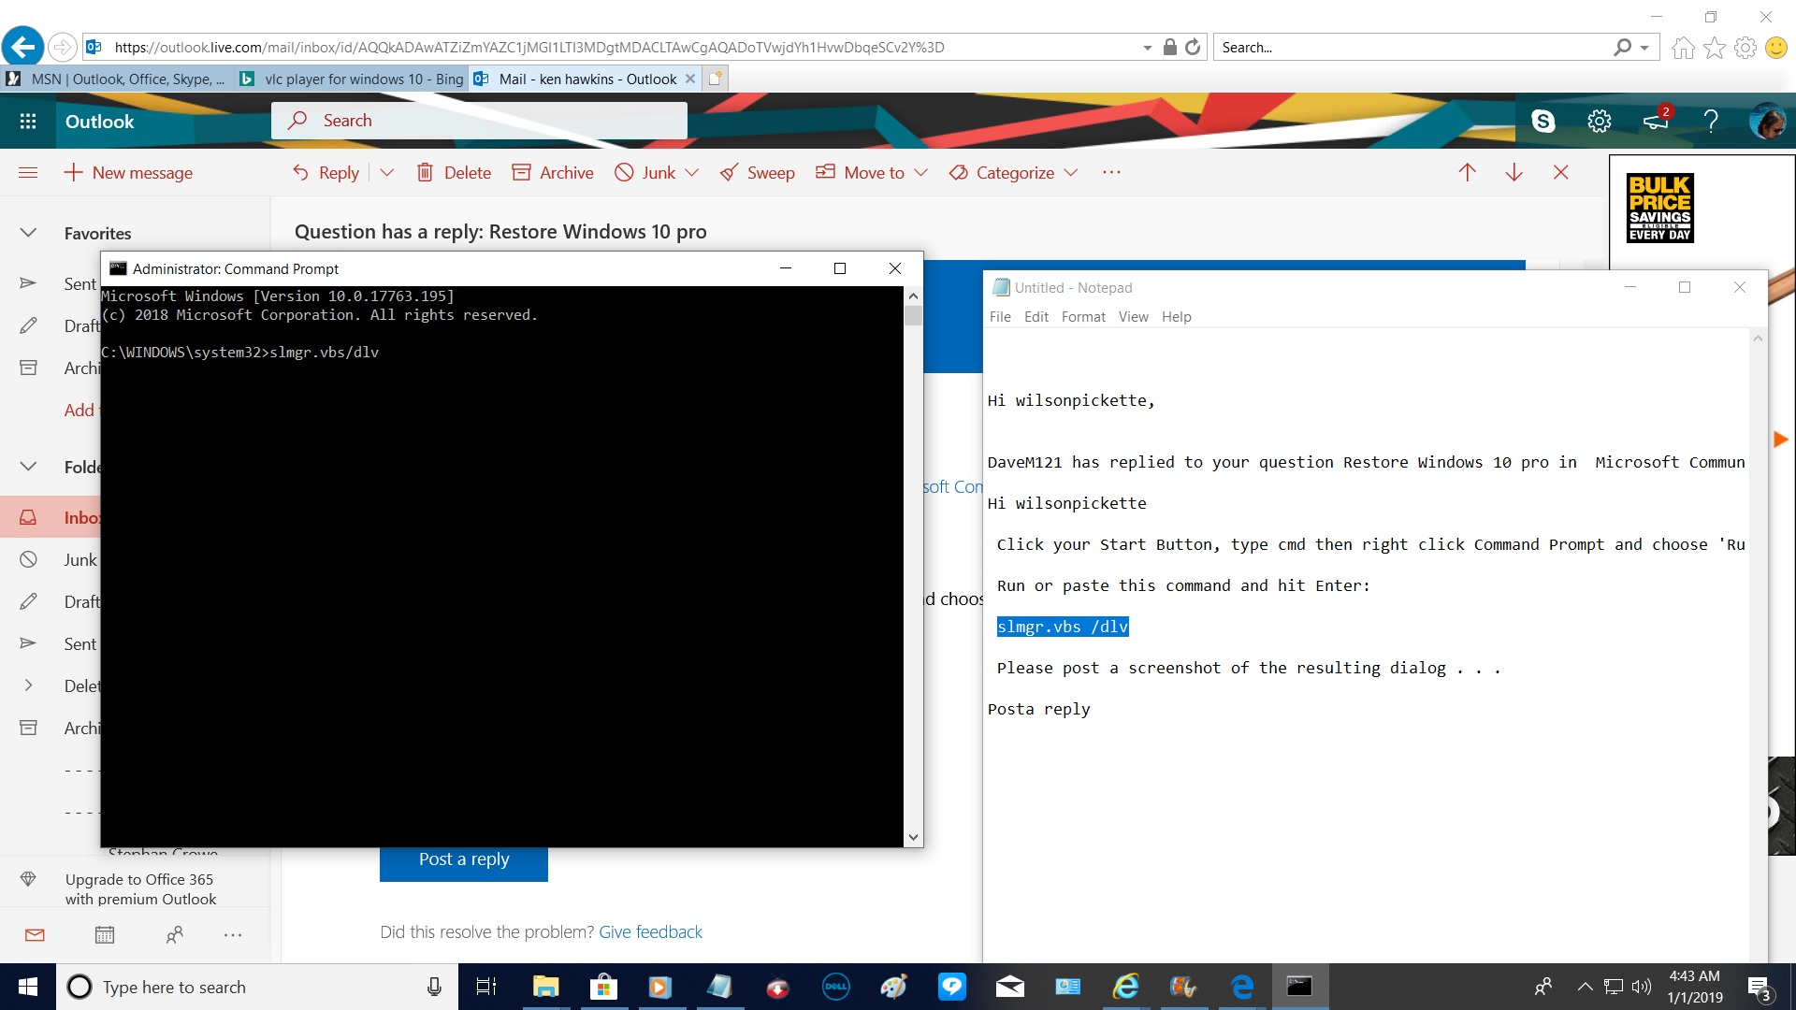Switch to MSN Outlook browser tab

click(117, 79)
